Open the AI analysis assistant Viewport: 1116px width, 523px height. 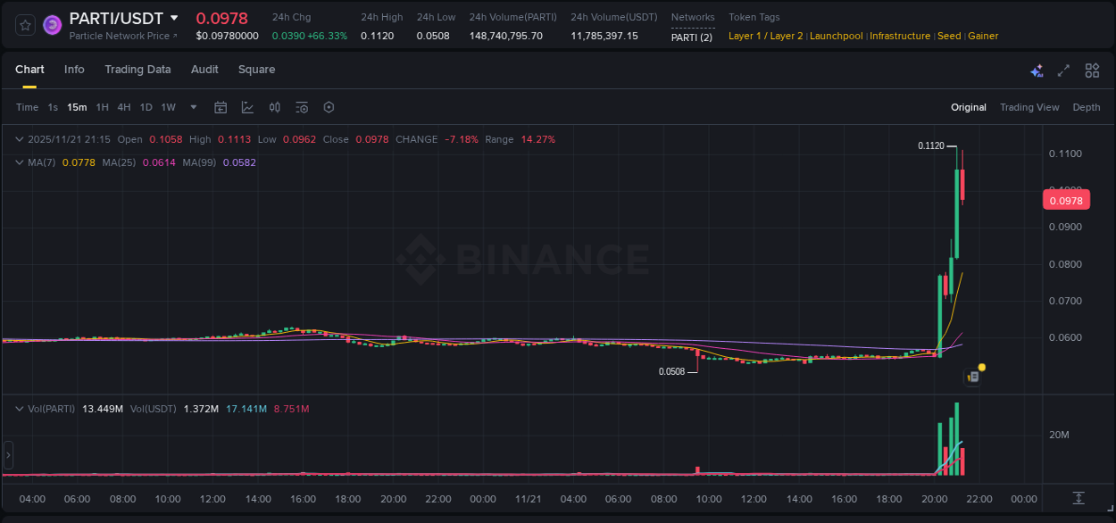[1037, 70]
